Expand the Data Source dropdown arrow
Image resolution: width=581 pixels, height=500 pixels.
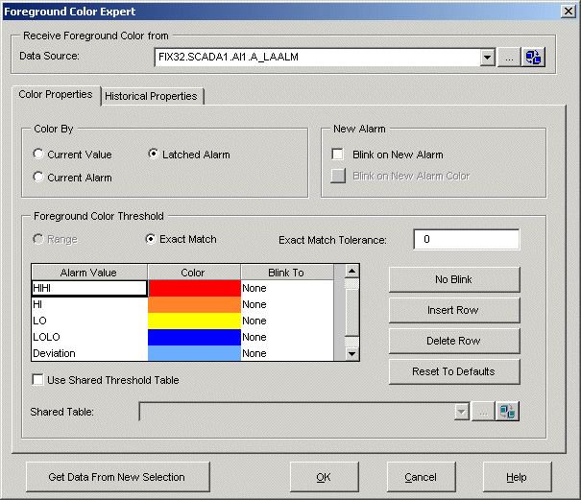[488, 58]
